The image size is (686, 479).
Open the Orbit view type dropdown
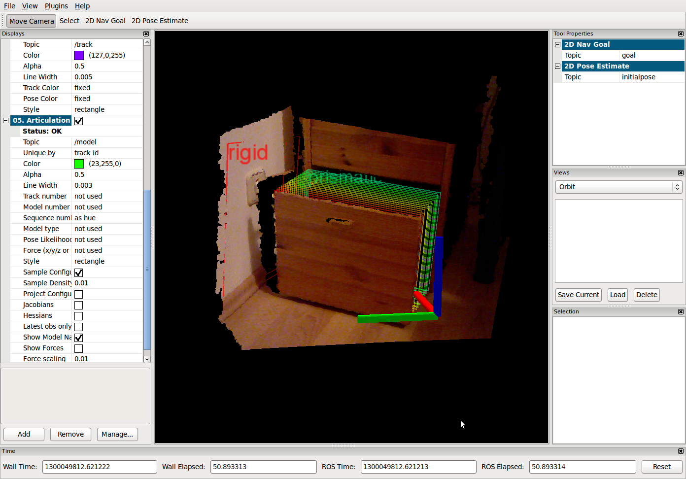618,187
